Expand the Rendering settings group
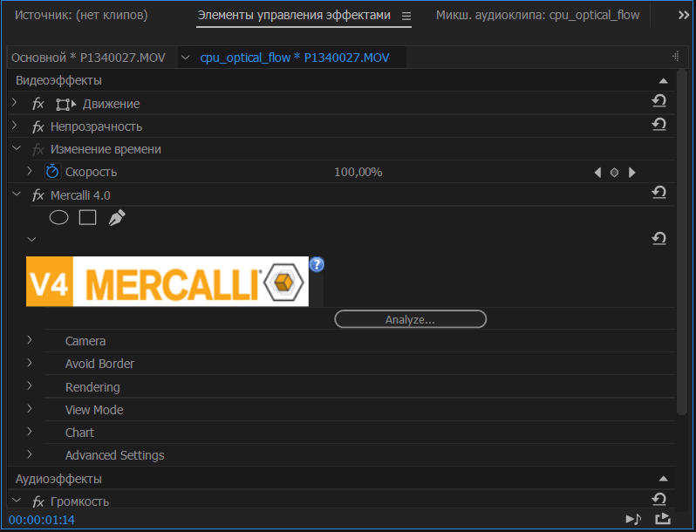The height and width of the screenshot is (532, 696). (x=30, y=386)
